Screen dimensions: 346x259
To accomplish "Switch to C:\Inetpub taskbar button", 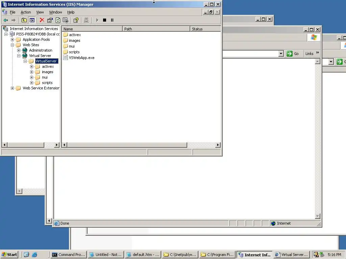I will [x=180, y=255].
